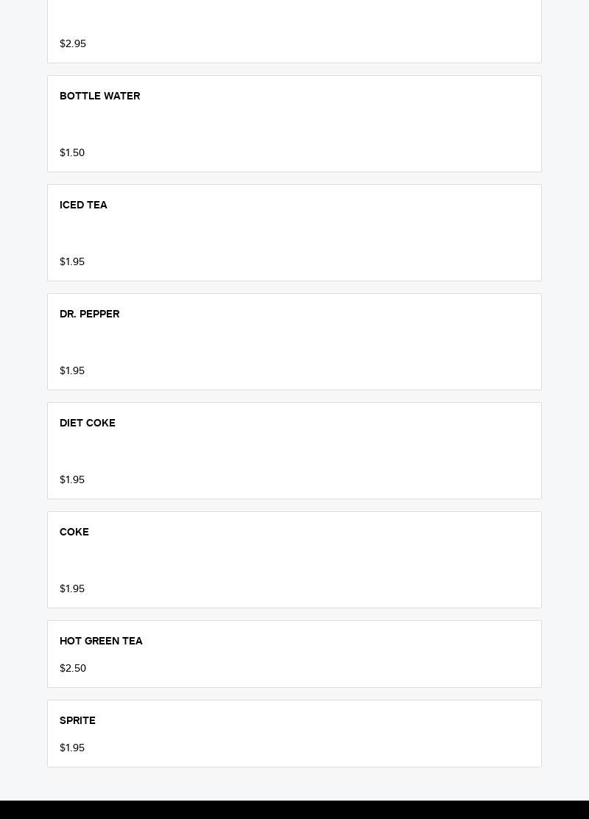This screenshot has width=589, height=819.
Task: Click the SPRITE item name
Action: 77,720
